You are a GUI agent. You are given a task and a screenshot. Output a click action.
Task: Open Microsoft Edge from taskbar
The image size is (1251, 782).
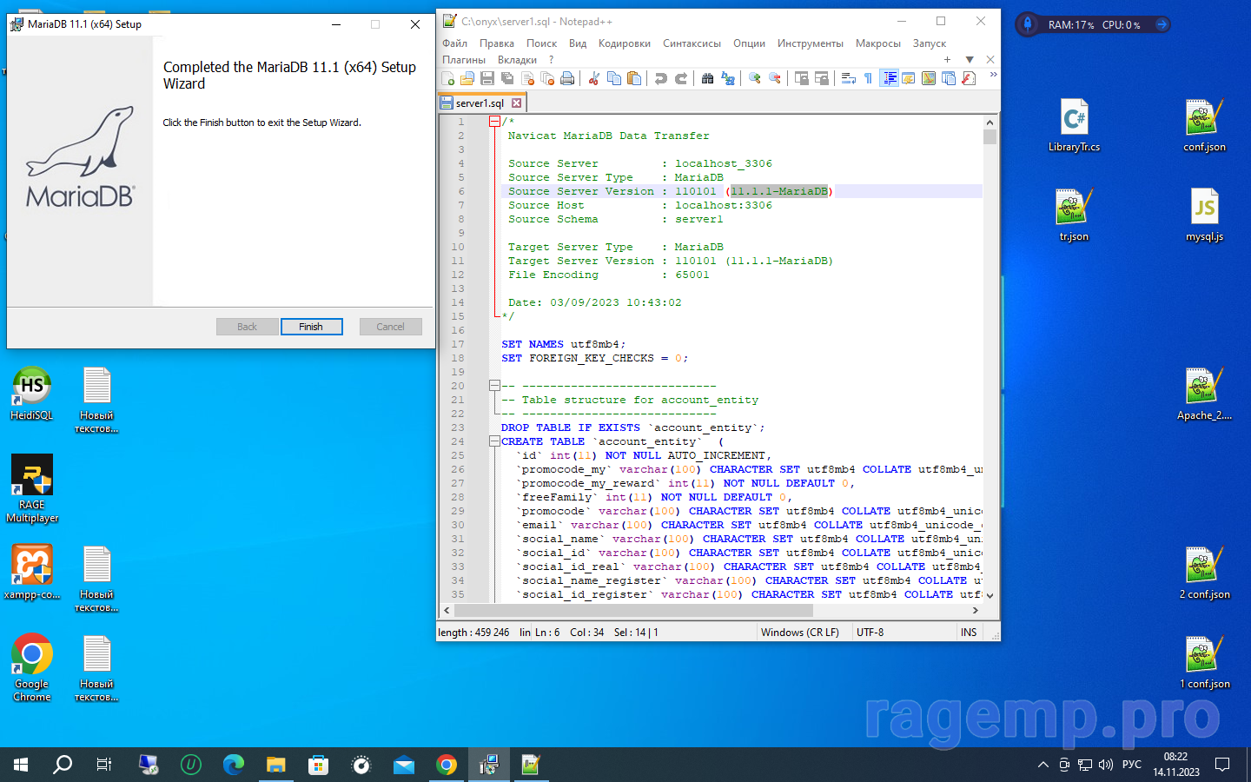(234, 765)
